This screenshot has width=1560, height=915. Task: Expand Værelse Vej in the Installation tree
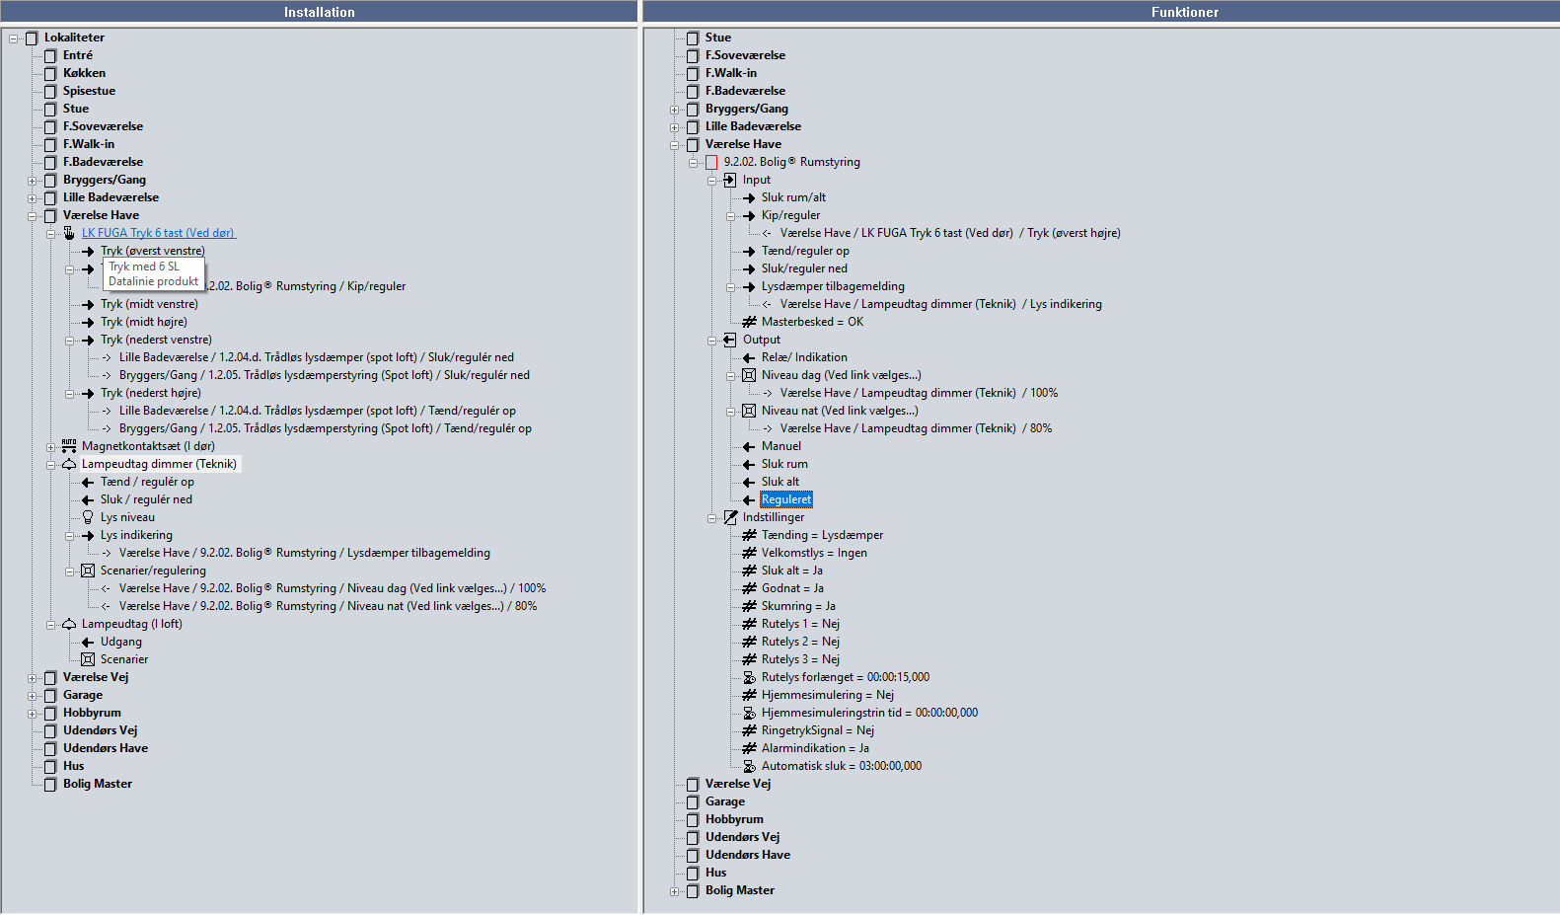(x=32, y=678)
